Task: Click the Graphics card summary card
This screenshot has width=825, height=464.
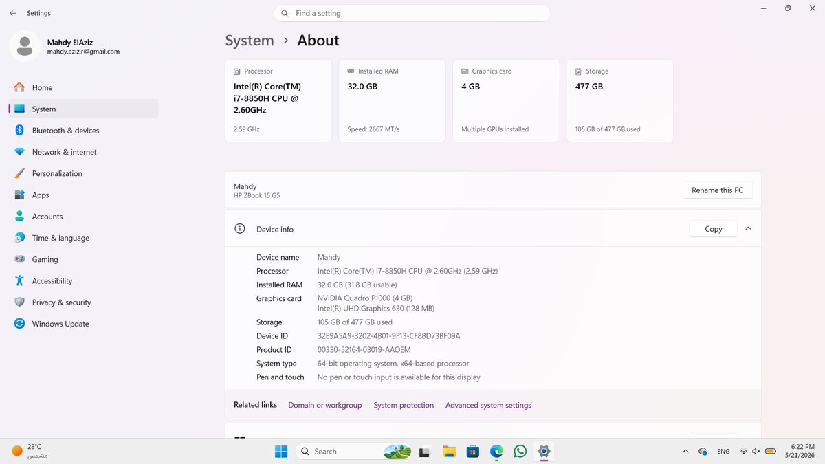Action: tap(506, 100)
